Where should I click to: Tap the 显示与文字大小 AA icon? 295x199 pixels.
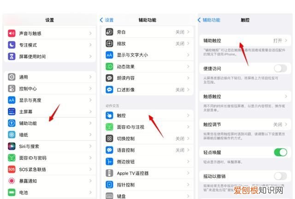pyautogui.click(x=109, y=55)
